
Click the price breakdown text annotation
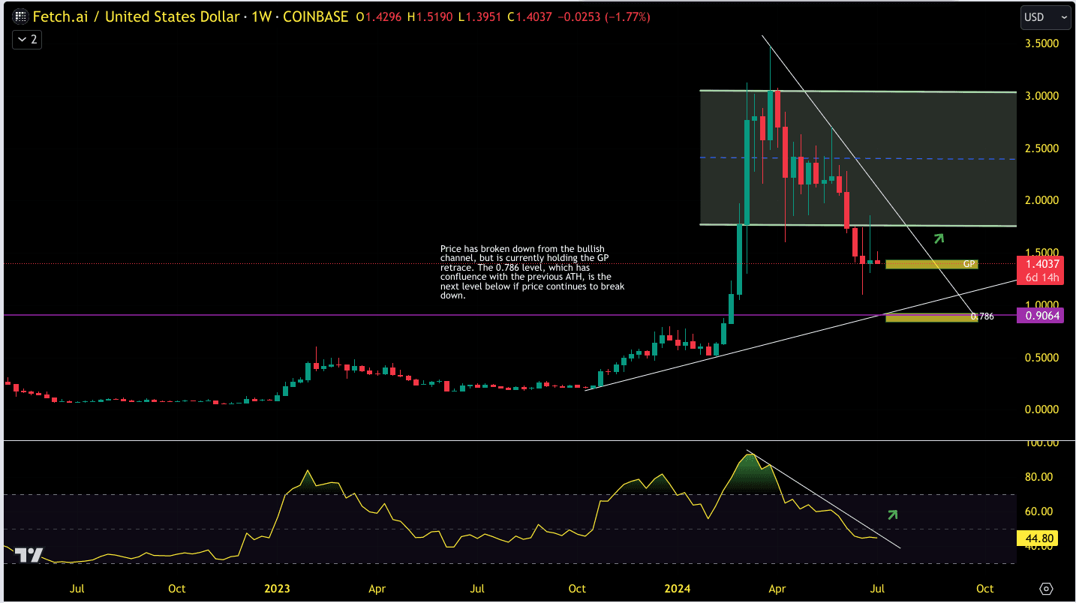532,271
